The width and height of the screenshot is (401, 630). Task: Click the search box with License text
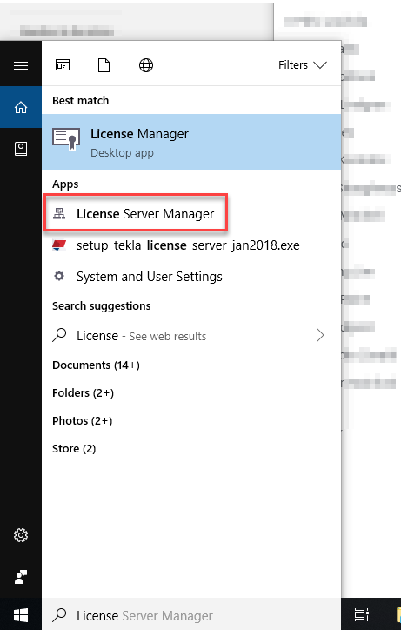pos(191,615)
